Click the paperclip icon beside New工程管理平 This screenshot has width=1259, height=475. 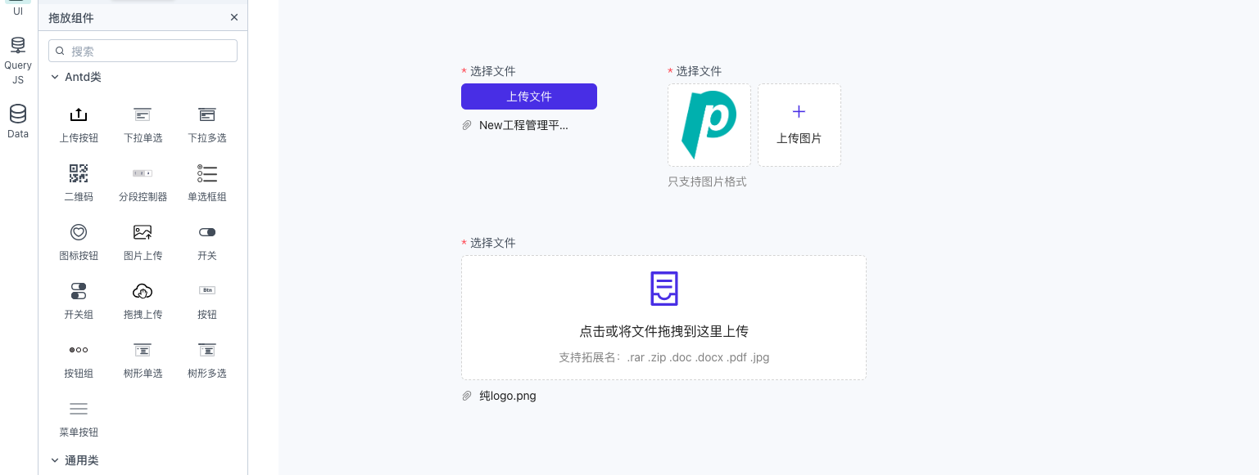tap(467, 125)
